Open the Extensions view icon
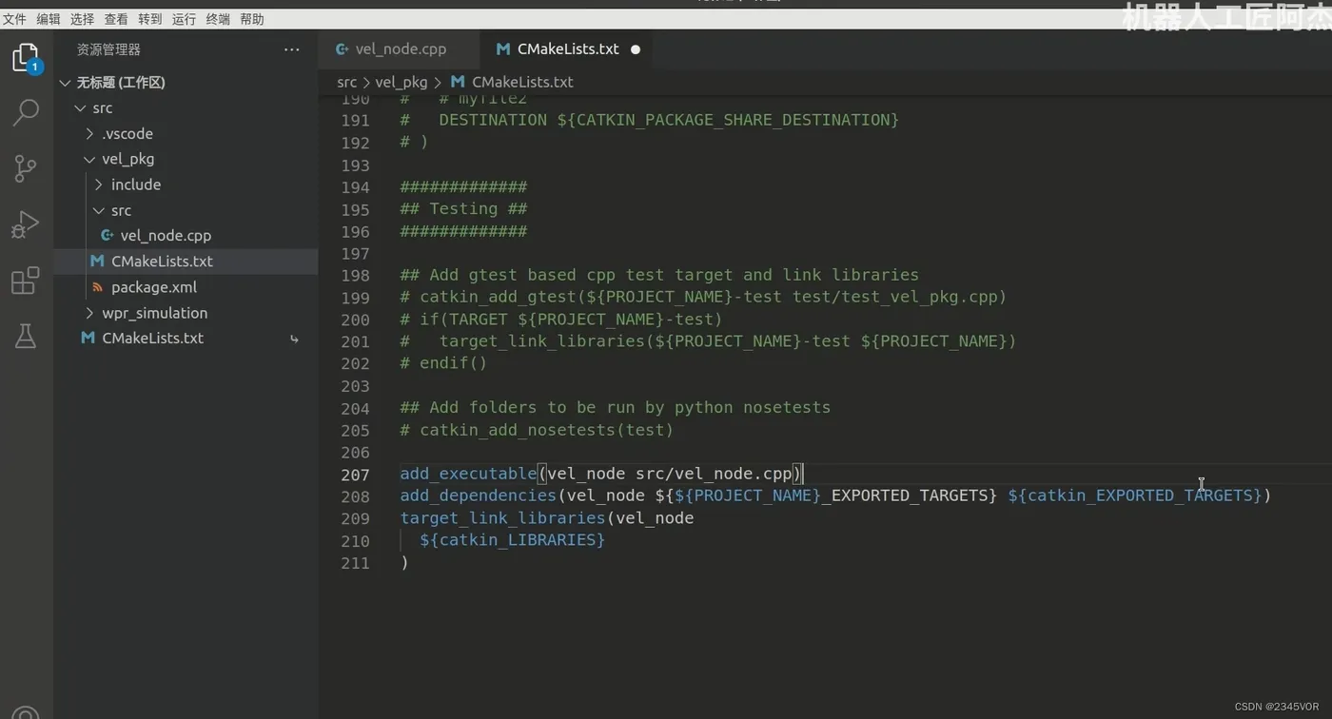This screenshot has width=1332, height=719. [x=26, y=281]
